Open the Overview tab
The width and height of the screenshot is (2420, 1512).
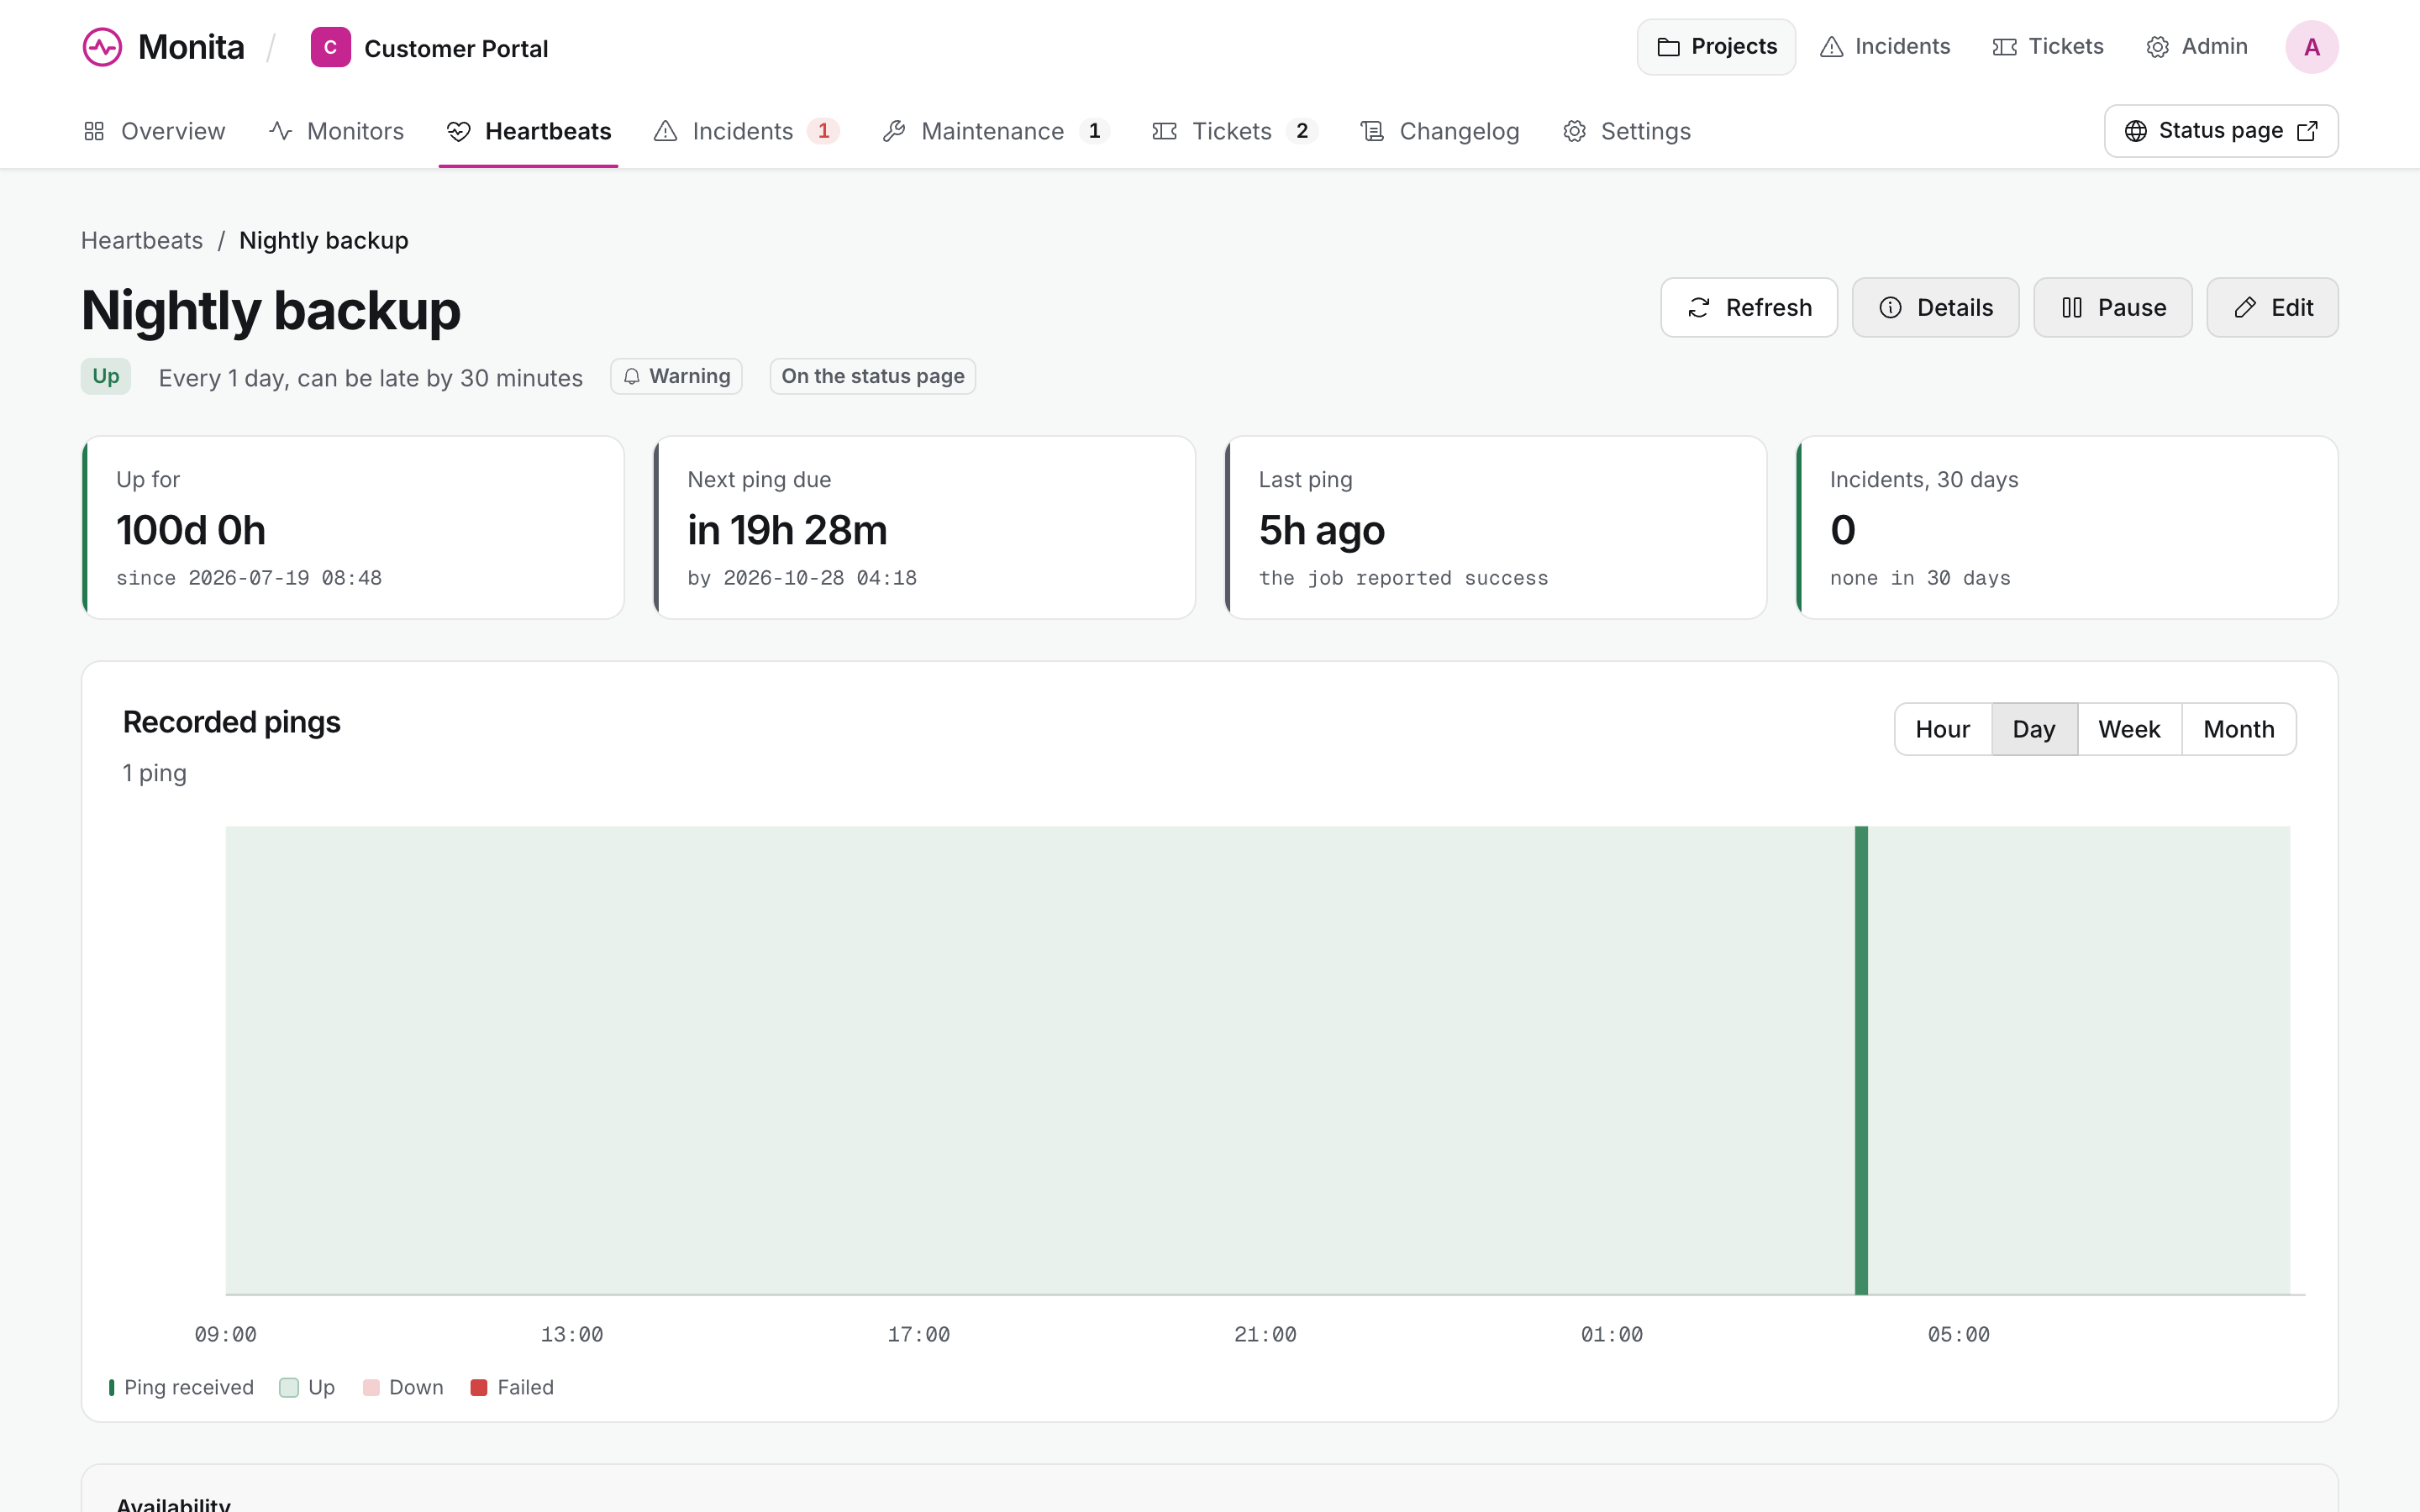point(154,131)
